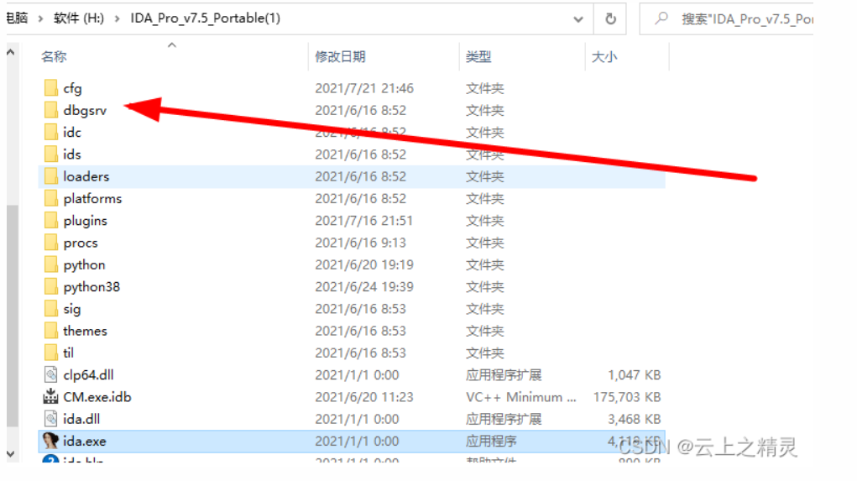Click the search magnifier icon
The image size is (857, 481).
661,18
